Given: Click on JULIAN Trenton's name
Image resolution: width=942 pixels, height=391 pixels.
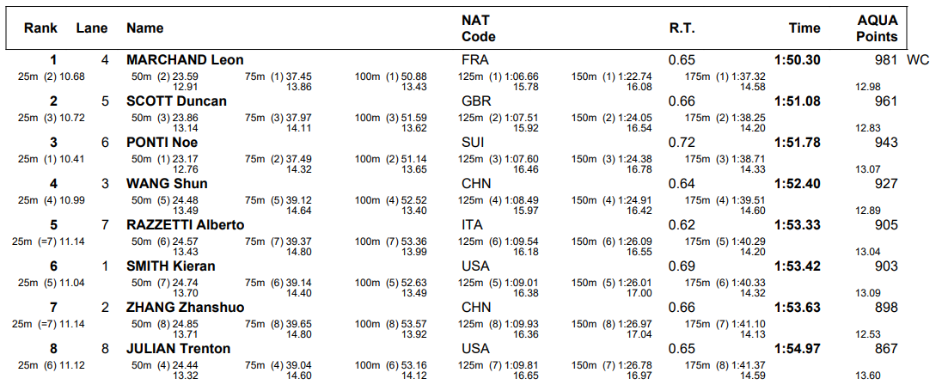Looking at the screenshot, I should (178, 349).
